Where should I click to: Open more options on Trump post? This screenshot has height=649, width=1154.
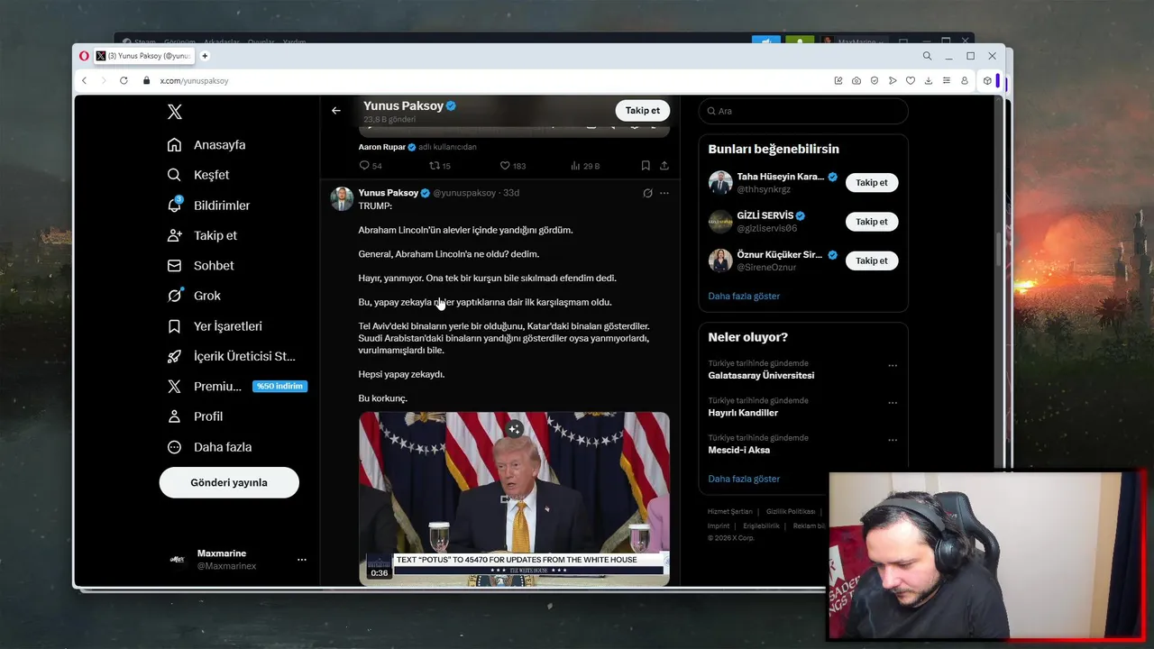pos(664,193)
